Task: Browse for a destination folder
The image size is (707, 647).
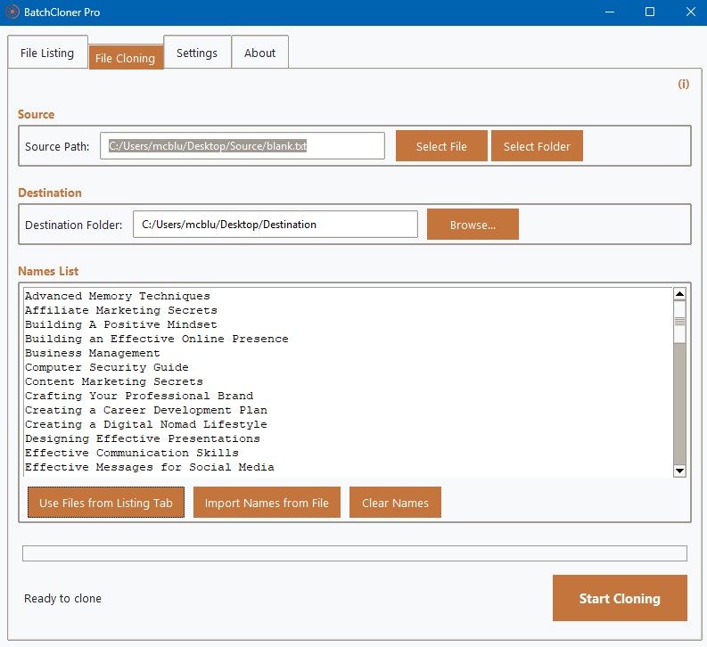Action: tap(473, 225)
